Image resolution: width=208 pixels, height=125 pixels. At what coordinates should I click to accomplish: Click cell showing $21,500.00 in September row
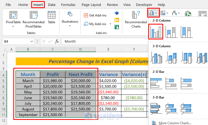53,114
